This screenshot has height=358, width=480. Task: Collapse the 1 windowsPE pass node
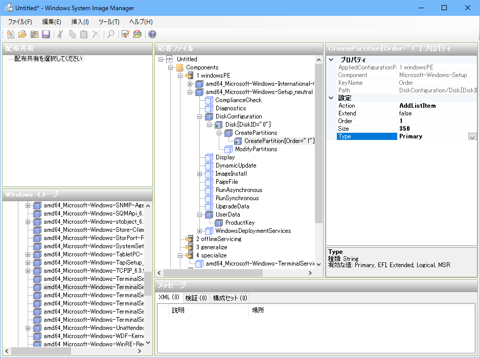pyautogui.click(x=180, y=76)
